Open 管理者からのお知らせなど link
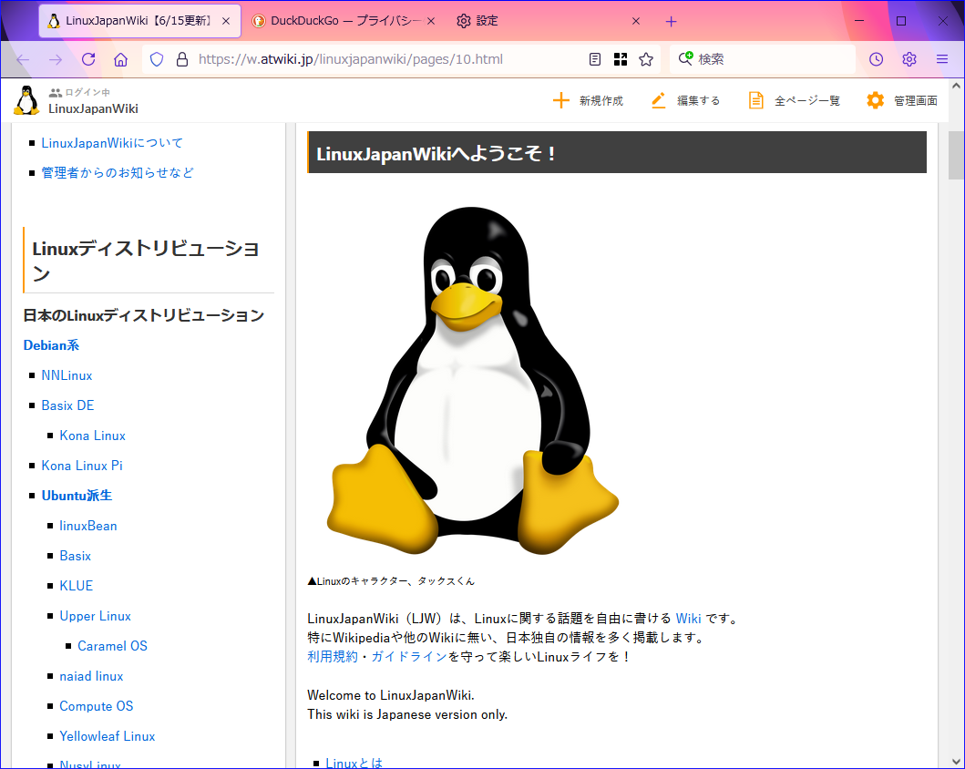Screen dimensions: 965x769 [x=118, y=173]
